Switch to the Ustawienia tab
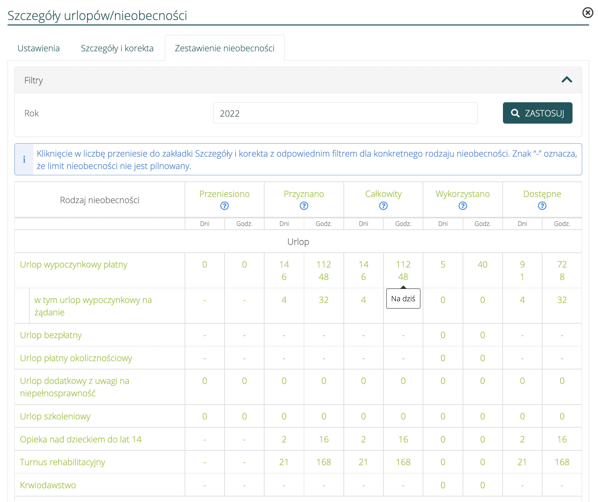Viewport: 598px width, 502px height. coord(39,48)
